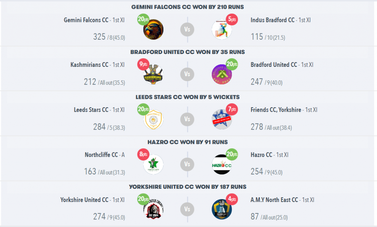The image size is (377, 227).
Task: Click the Vs circle in the Northcliffe match
Action: pos(187,164)
